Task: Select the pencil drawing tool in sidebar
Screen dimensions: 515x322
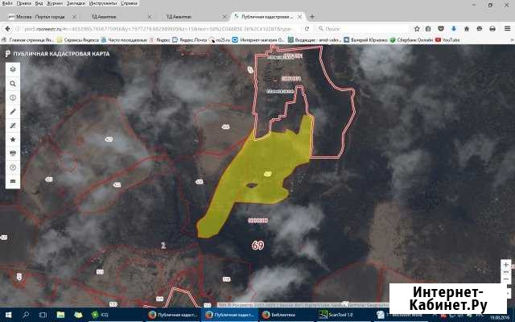Action: [13, 112]
